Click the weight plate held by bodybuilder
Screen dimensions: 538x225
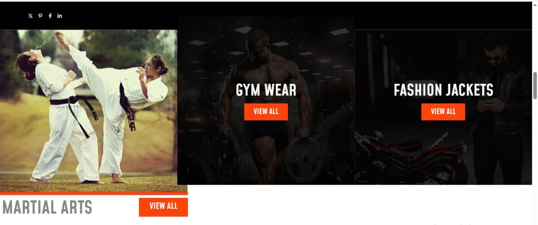pyautogui.click(x=305, y=159)
